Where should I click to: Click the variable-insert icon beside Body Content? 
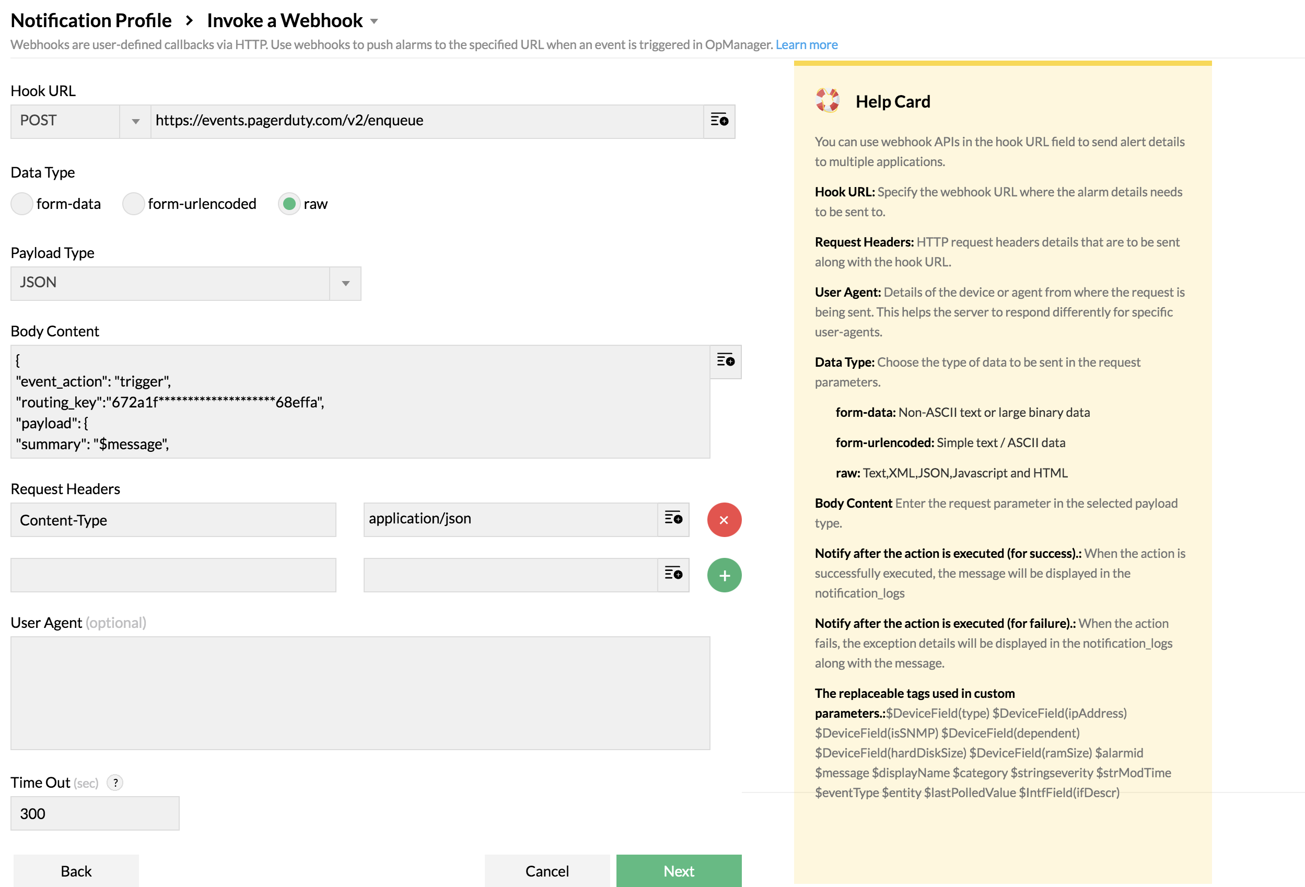click(725, 361)
